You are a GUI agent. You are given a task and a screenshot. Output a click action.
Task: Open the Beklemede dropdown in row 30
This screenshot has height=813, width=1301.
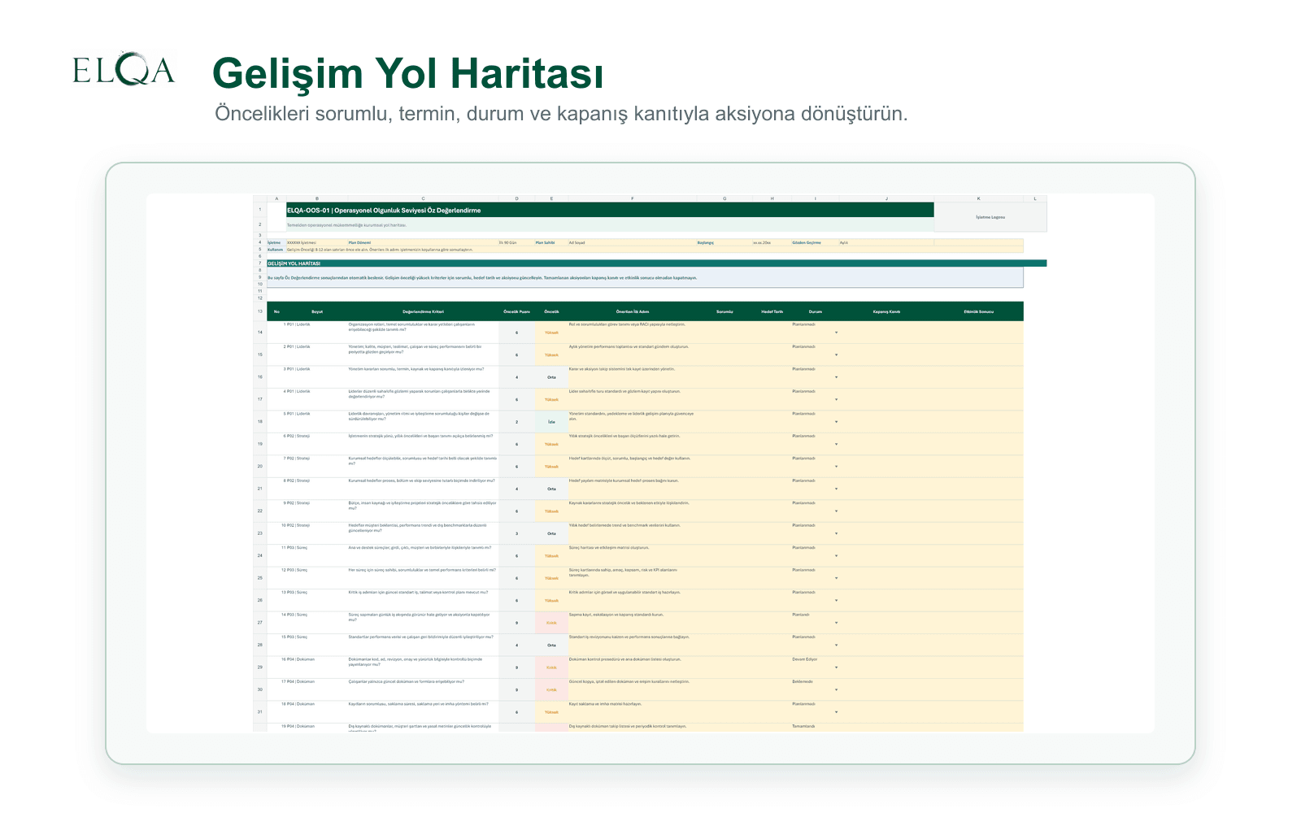[836, 689]
